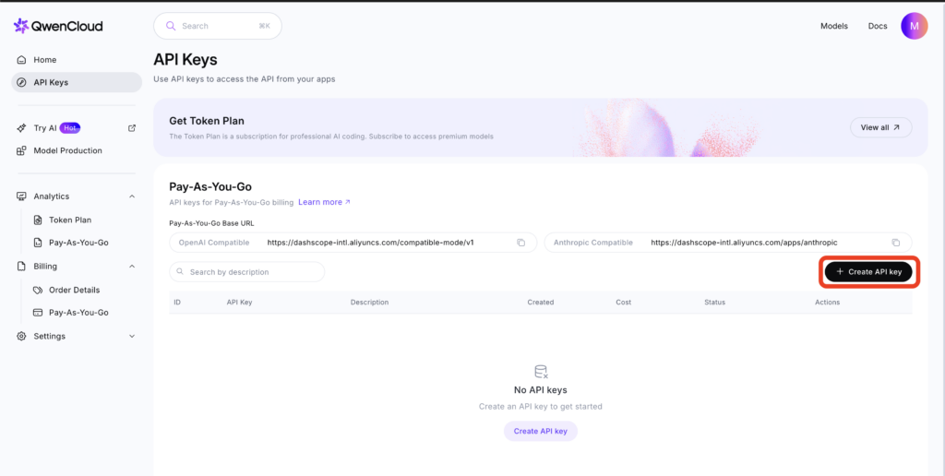
Task: Click the Actions column header
Action: pos(828,302)
